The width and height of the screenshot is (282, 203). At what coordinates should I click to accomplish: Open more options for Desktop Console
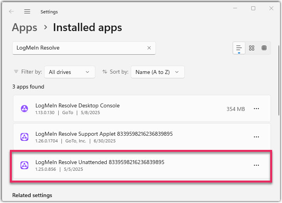click(256, 109)
